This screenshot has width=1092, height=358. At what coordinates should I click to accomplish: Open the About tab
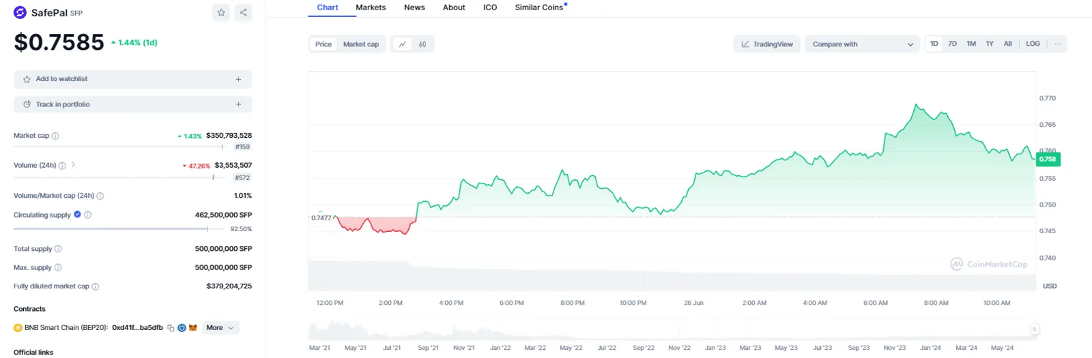click(x=454, y=8)
